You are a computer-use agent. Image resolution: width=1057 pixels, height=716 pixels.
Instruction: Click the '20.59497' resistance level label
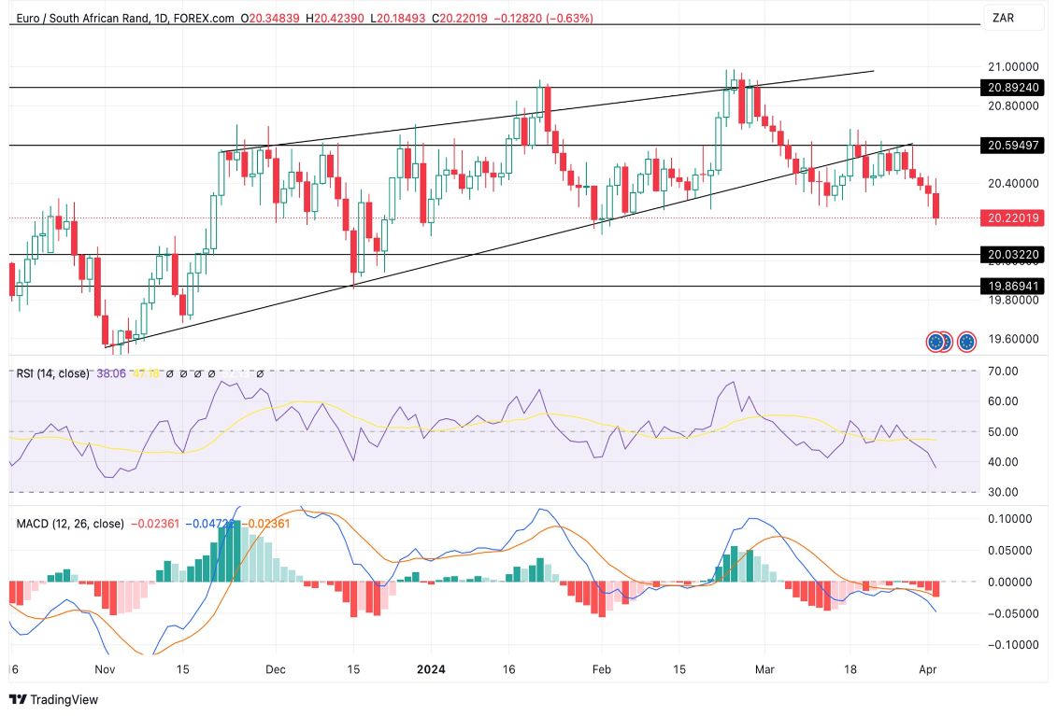click(x=1013, y=146)
